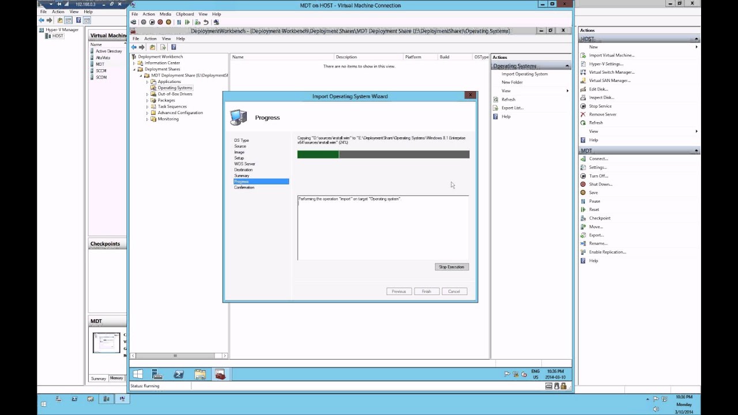The image size is (738, 415).
Task: Select SCCM in the Virtual Machines list
Action: tap(101, 71)
